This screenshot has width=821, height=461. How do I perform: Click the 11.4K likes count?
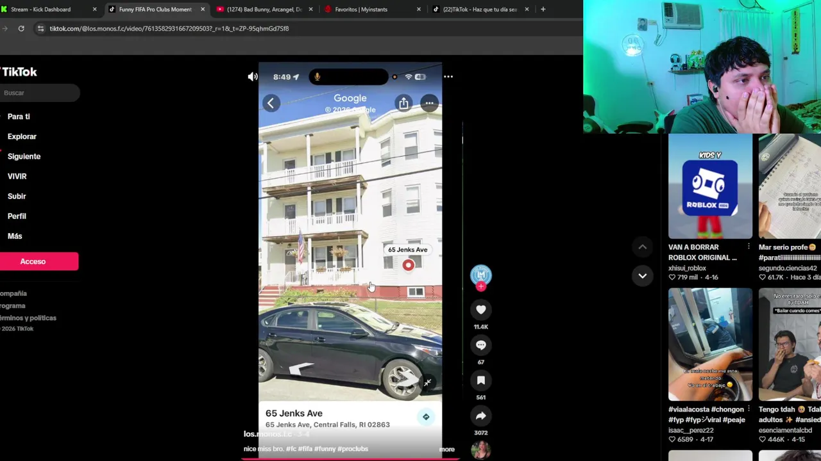coord(480,327)
